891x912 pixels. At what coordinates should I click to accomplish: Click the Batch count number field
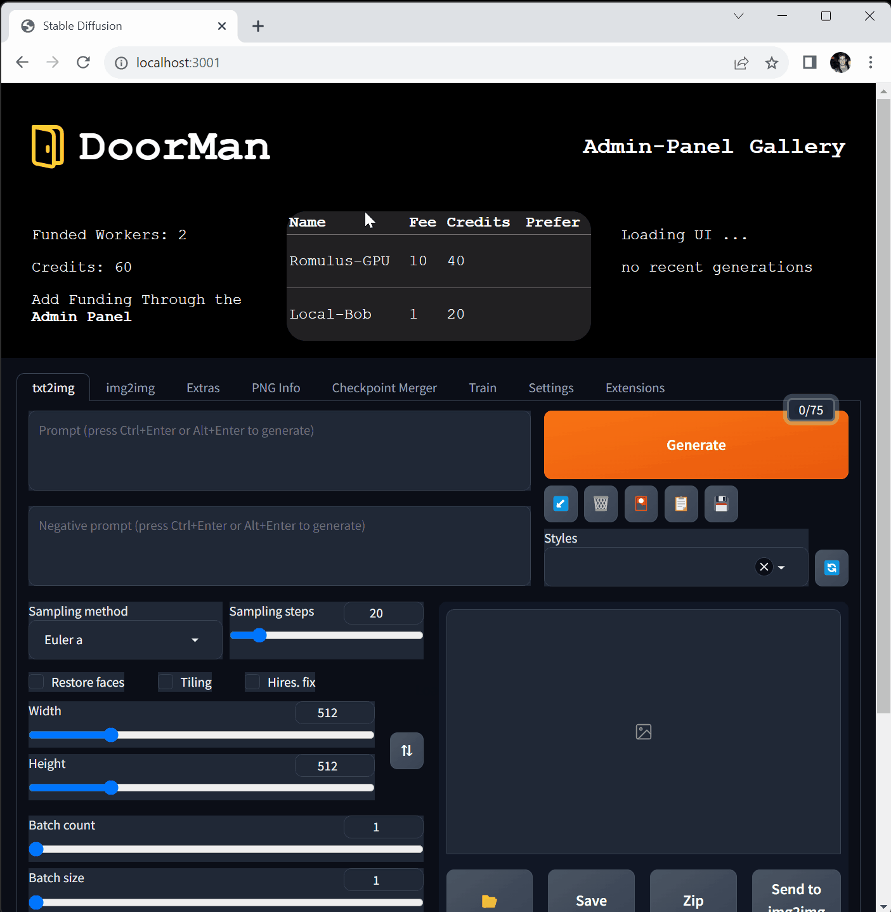pos(383,827)
